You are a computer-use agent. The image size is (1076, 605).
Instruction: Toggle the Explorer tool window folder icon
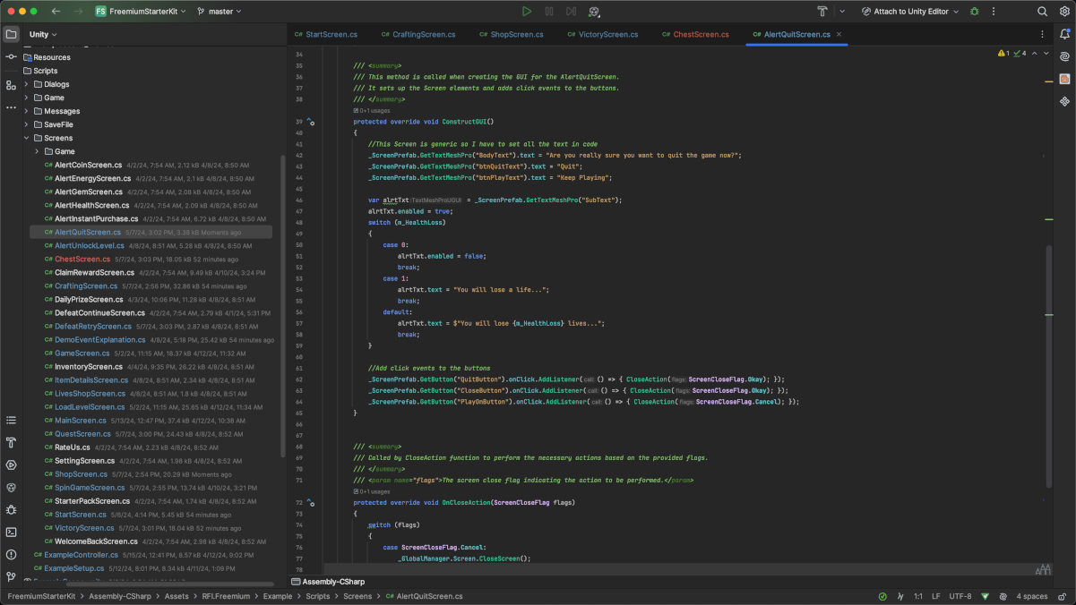tap(11, 34)
